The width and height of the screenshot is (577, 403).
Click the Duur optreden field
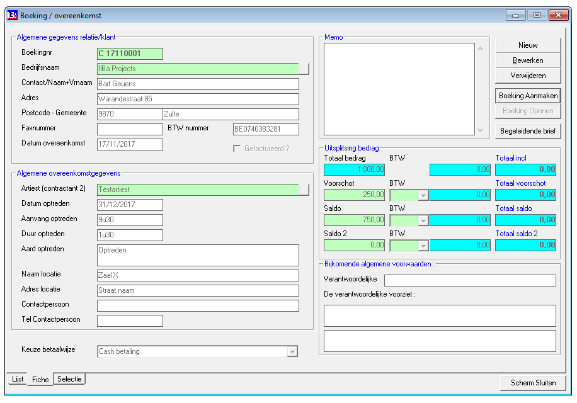tap(130, 235)
